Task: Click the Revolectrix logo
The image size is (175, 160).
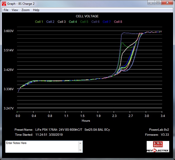Action: coord(158,150)
